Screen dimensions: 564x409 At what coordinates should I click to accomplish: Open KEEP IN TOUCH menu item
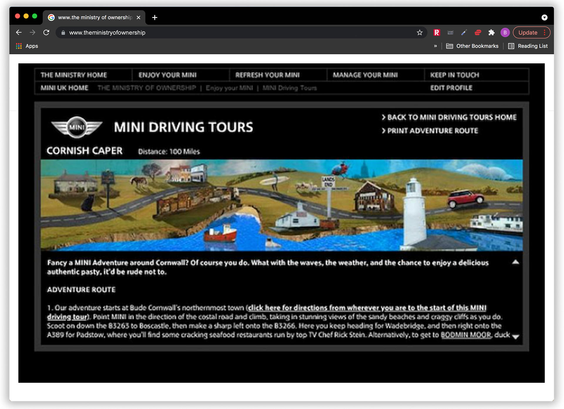pyautogui.click(x=455, y=75)
